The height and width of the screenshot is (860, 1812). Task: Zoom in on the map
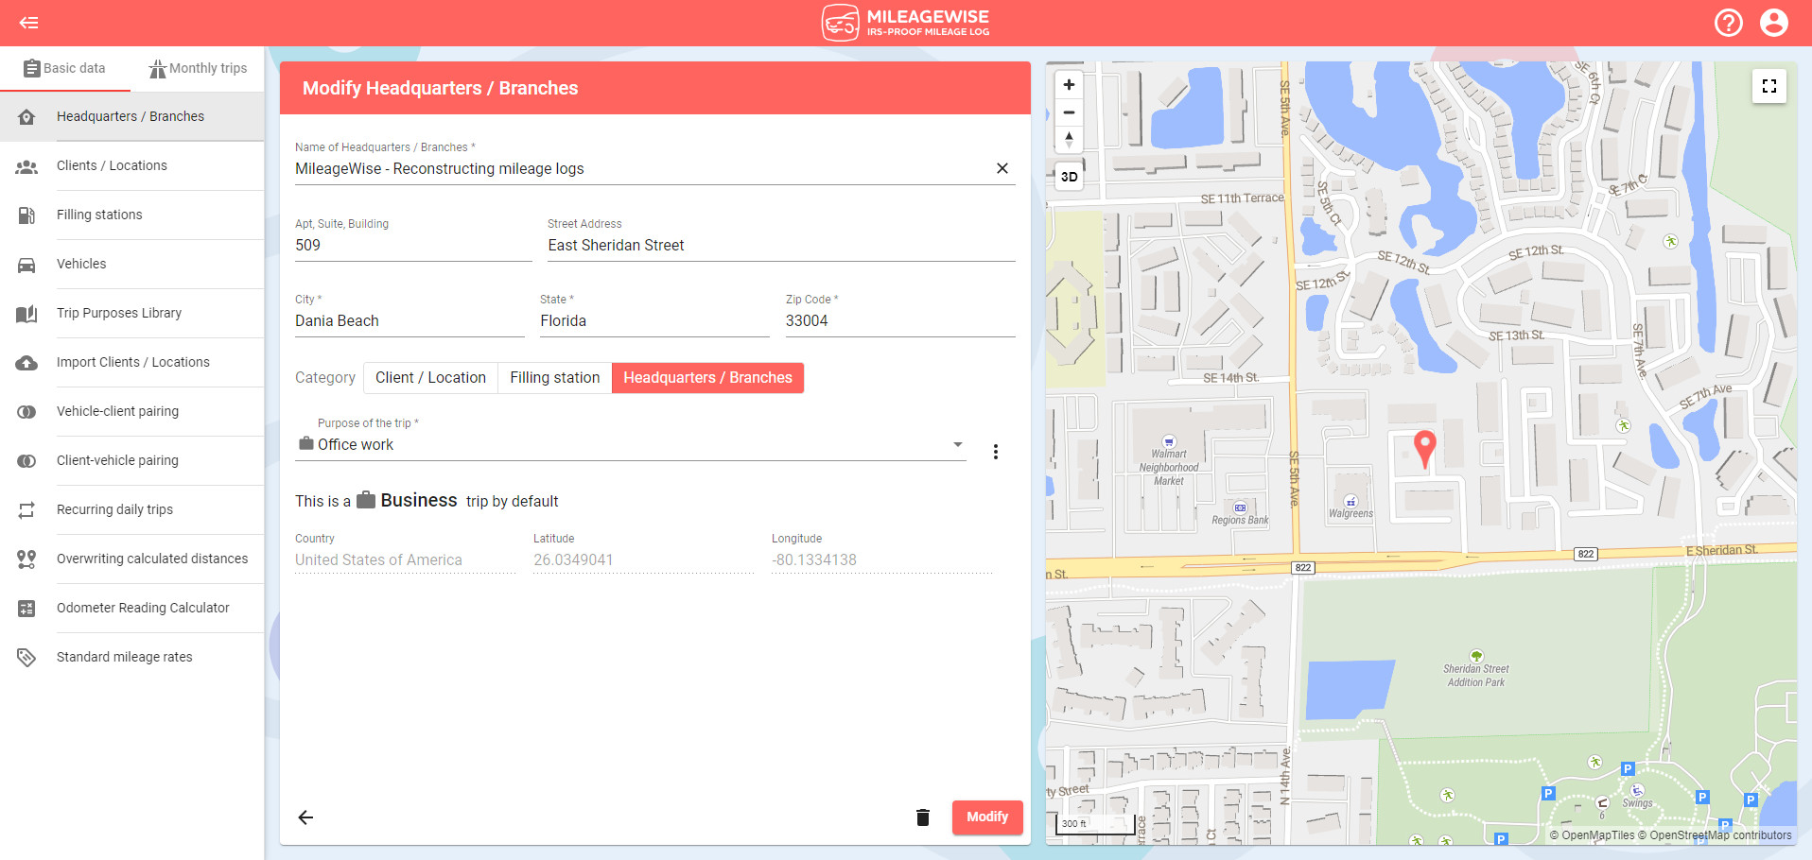[1069, 84]
